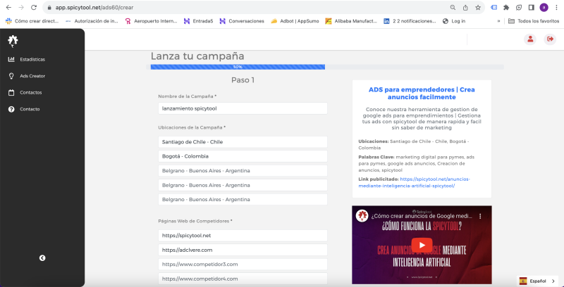Click the third location field
The image size is (564, 287).
pos(243,171)
